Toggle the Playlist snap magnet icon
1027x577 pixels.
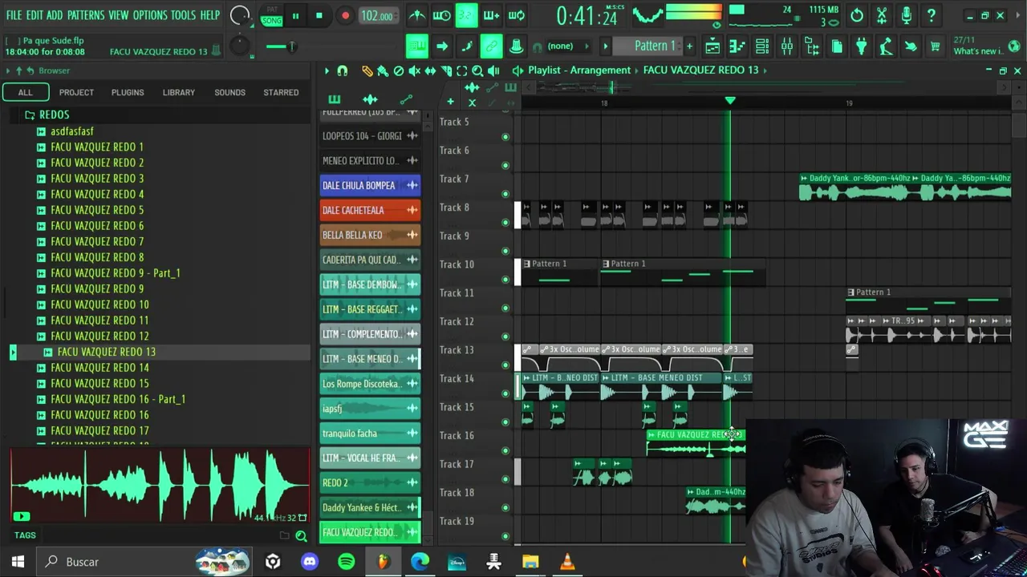(342, 71)
